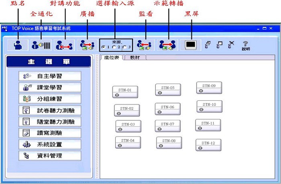Select seat STN-12 in seating chart
Image resolution: width=281 pixels, height=184 pixels.
[x=208, y=145]
